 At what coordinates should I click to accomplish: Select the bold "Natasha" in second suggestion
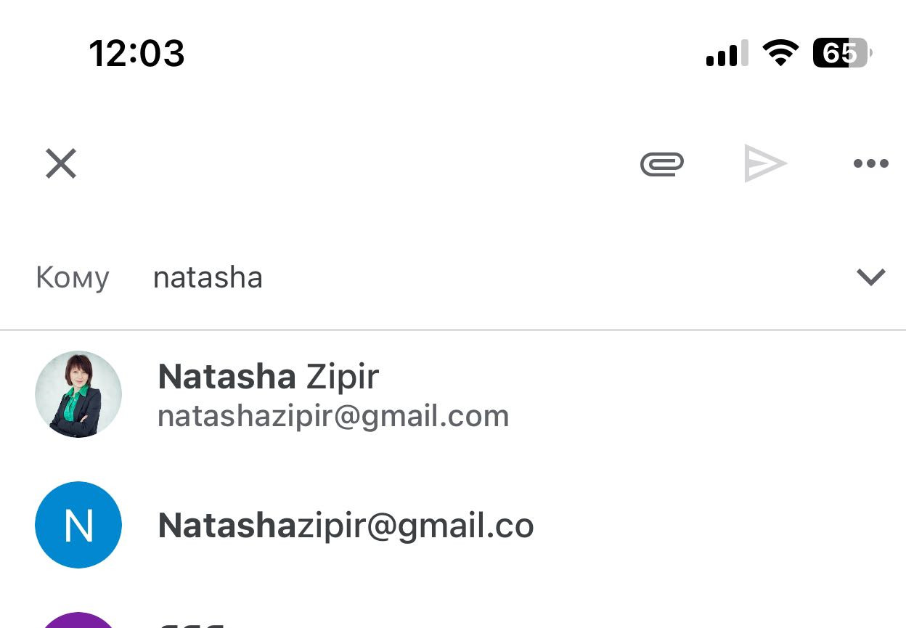(227, 526)
